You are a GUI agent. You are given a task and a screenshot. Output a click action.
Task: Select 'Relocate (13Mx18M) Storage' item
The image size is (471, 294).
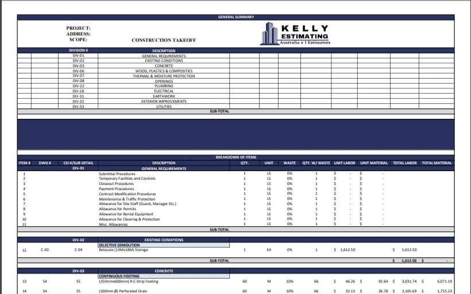[x=123, y=250]
